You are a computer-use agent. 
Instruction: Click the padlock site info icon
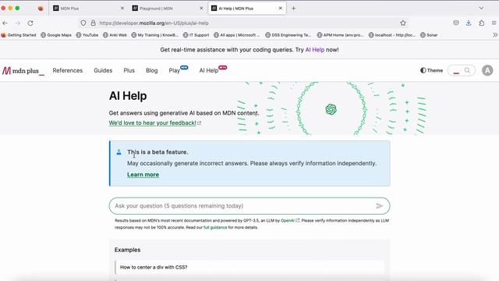(x=93, y=23)
